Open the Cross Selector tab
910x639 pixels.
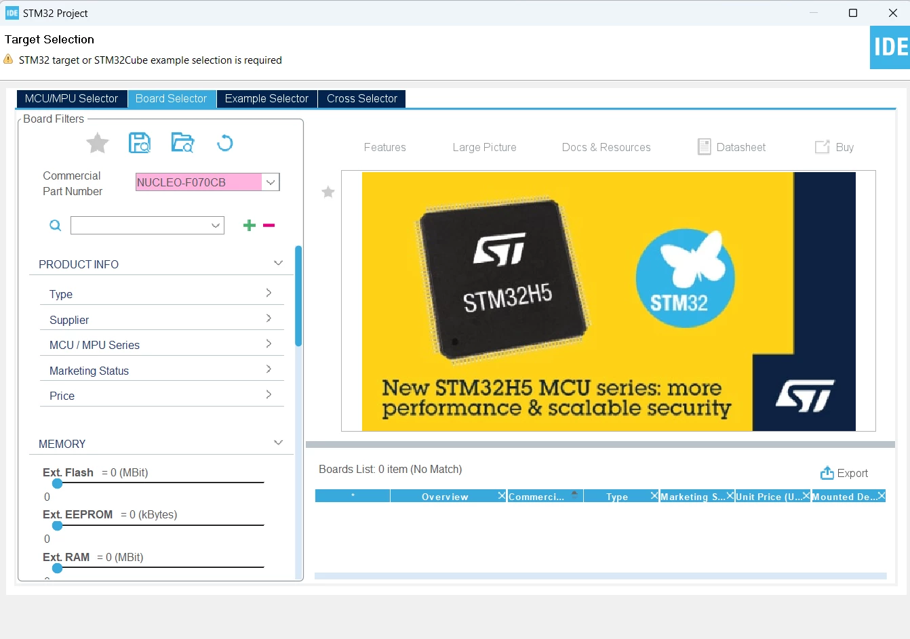362,99
